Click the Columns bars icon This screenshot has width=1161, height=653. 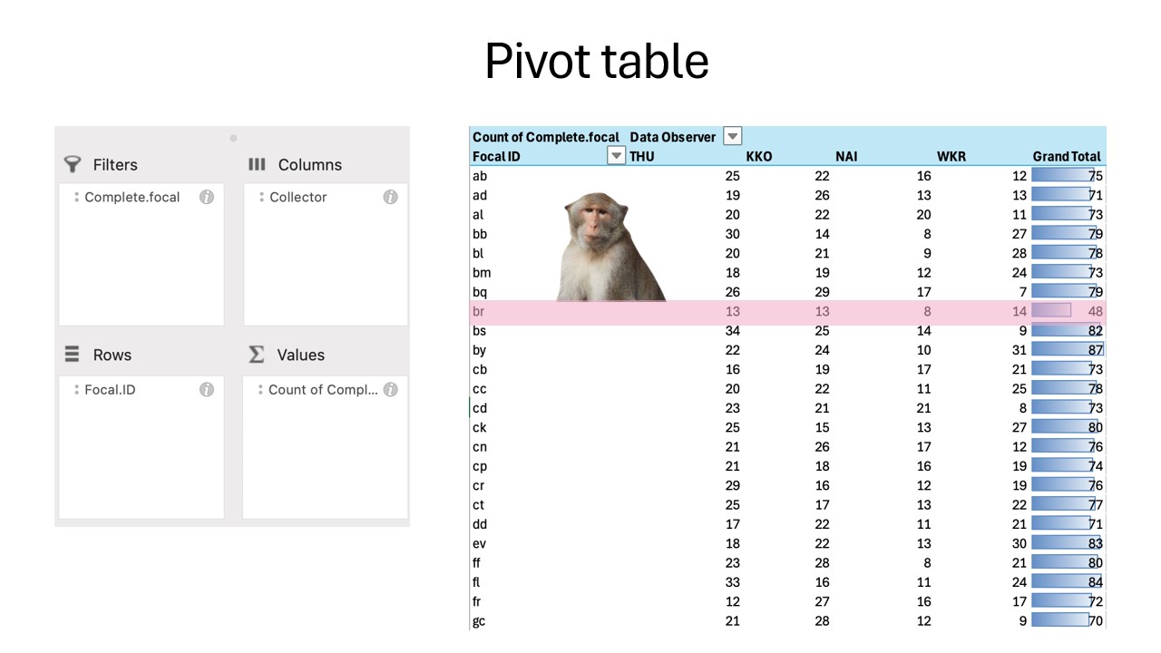257,164
